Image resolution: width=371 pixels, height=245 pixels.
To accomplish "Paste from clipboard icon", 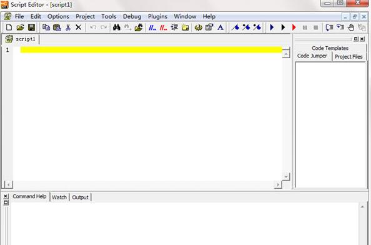I will [x=57, y=27].
